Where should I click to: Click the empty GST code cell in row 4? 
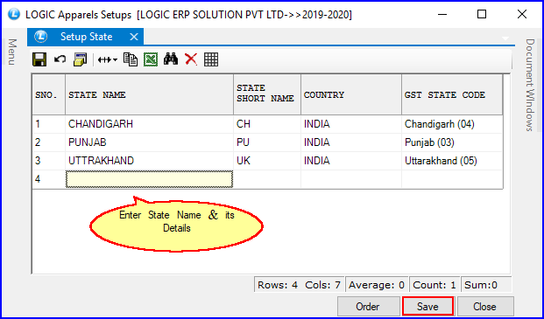[x=452, y=179]
